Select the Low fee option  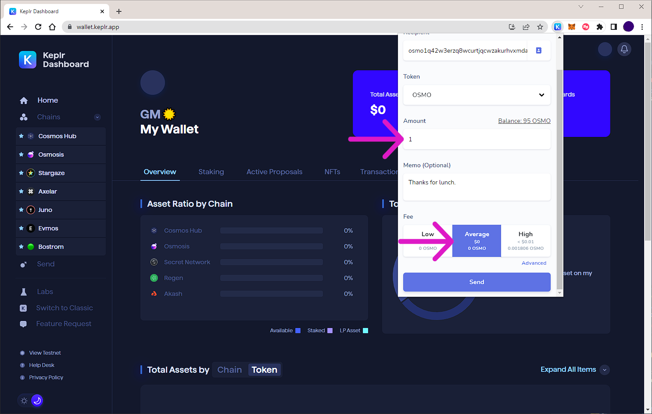click(x=428, y=241)
